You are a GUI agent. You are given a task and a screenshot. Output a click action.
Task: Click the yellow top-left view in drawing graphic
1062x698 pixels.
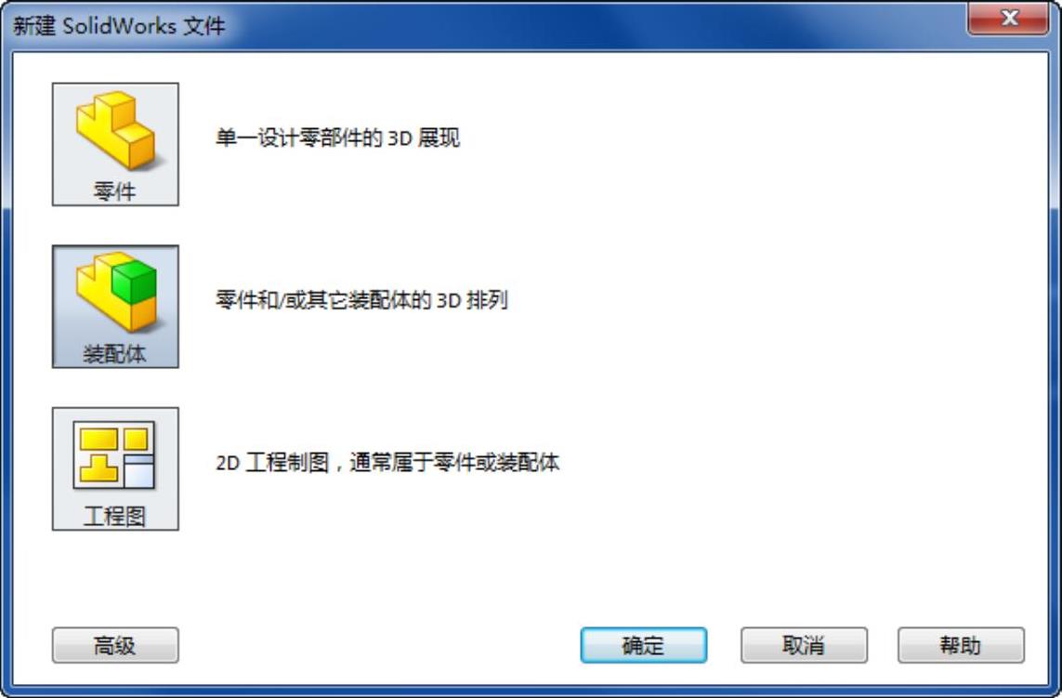pyautogui.click(x=99, y=440)
